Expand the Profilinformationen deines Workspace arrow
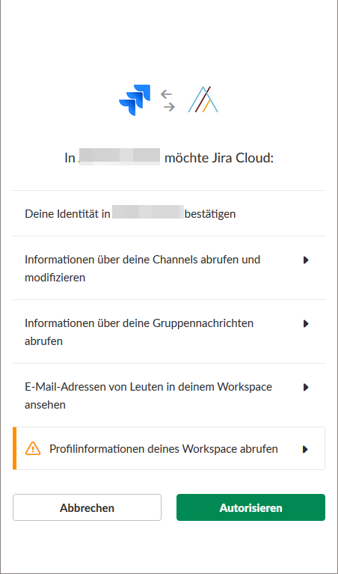The image size is (338, 574). pyautogui.click(x=306, y=449)
